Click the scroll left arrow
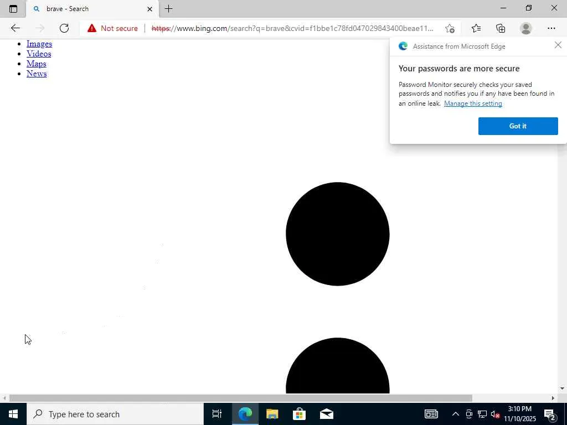 coord(4,398)
